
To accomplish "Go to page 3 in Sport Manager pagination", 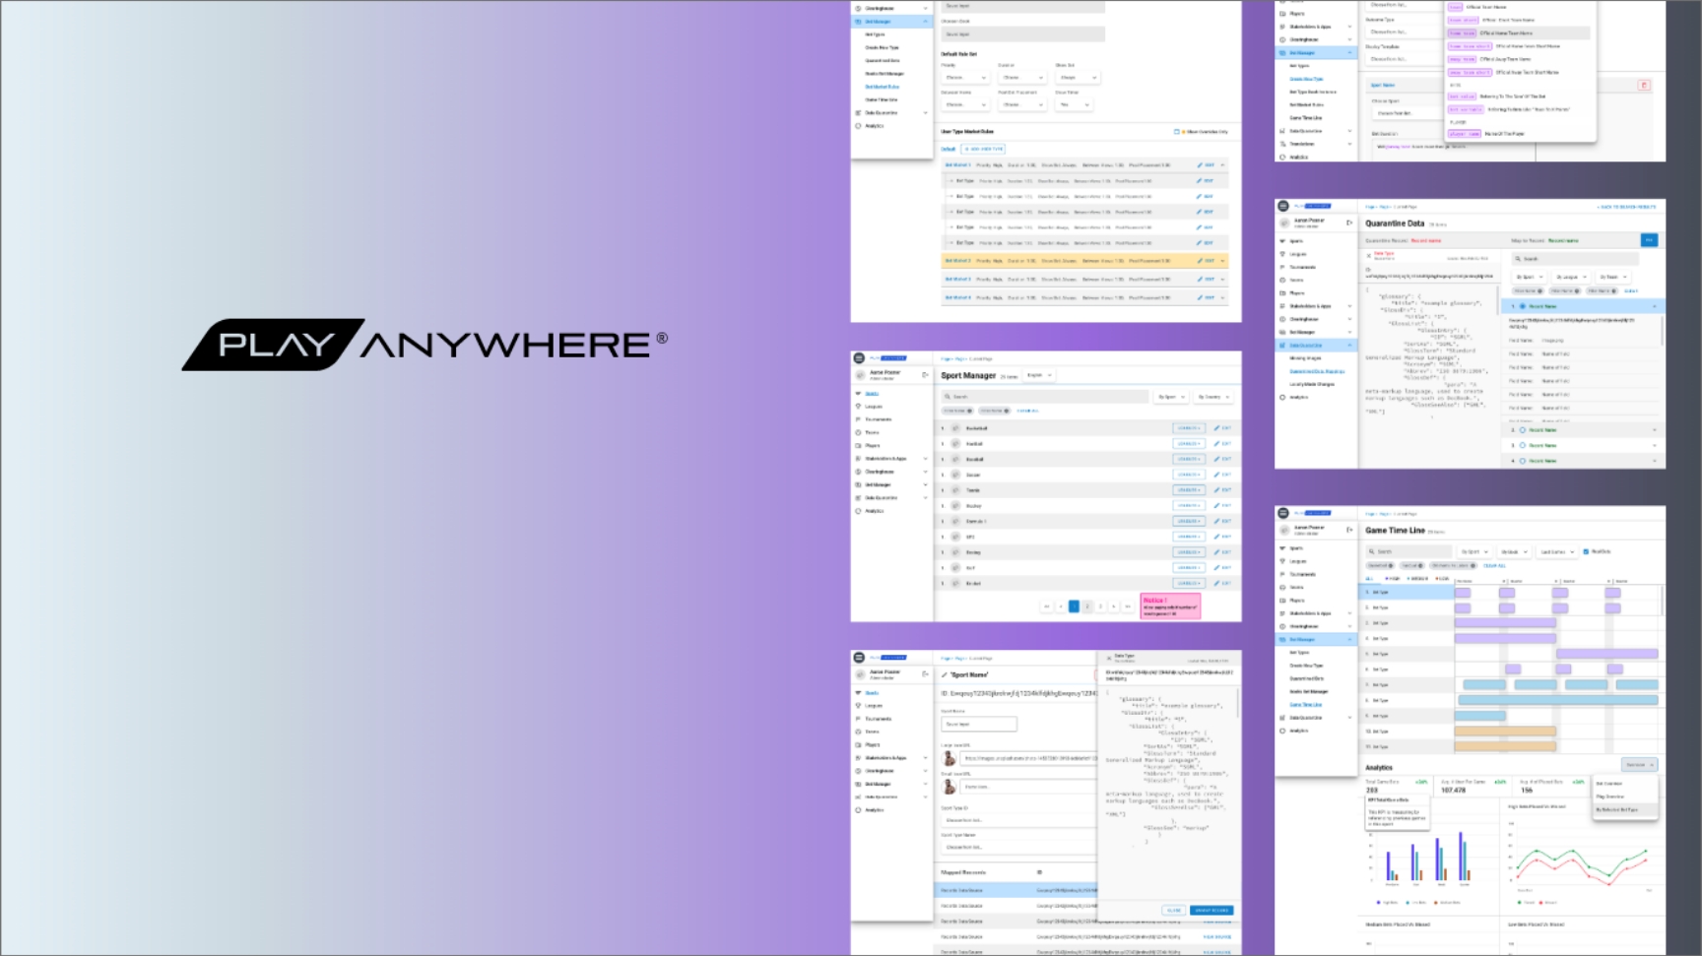I will (1100, 606).
